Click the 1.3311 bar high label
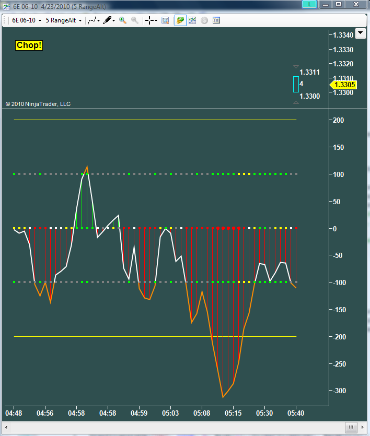The image size is (370, 436). 309,72
